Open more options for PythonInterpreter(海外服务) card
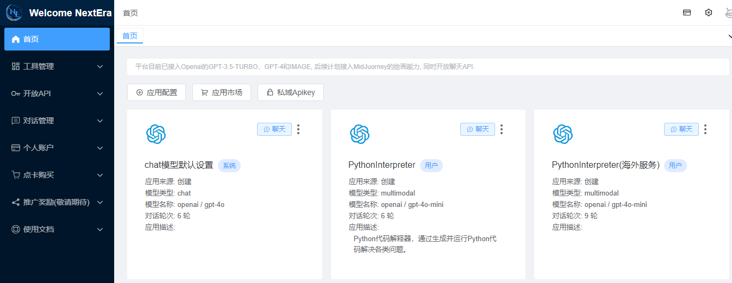This screenshot has height=283, width=732. (705, 129)
